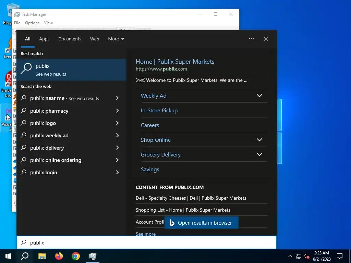Choose suggestion publix near me
The image size is (351, 263).
[x=64, y=98]
